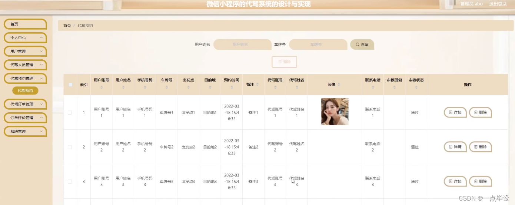Screen dimensions: 515x205
Task: Sort table by 手机号码 column arrows
Action: (x=145, y=87)
